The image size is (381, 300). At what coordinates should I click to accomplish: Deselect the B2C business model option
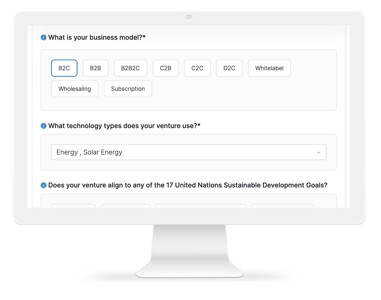(64, 68)
